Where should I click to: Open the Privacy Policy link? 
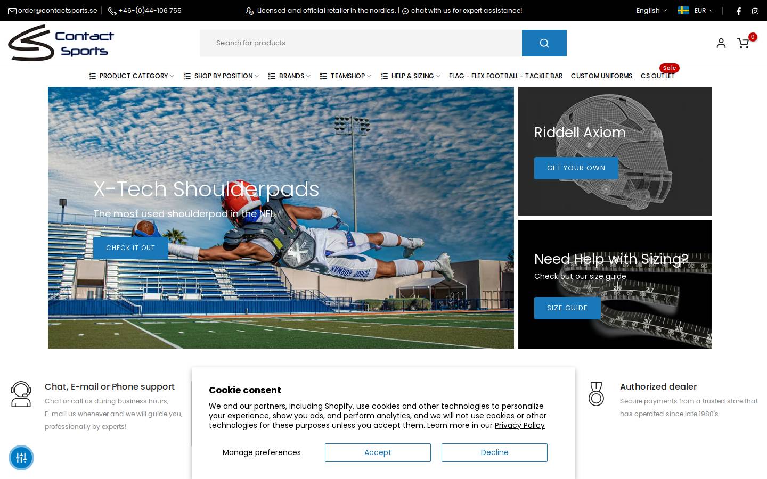(519, 425)
